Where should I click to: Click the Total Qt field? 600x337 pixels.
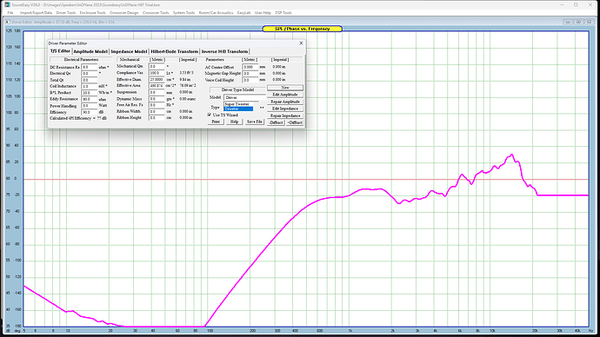pos(90,80)
